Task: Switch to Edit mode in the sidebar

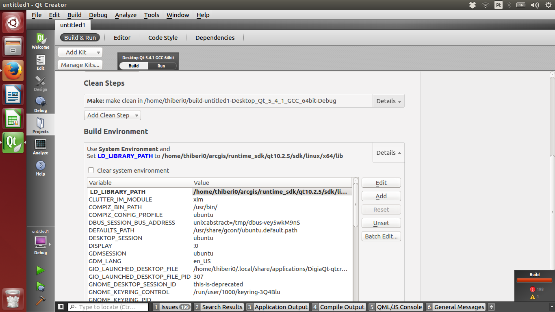Action: 41,62
